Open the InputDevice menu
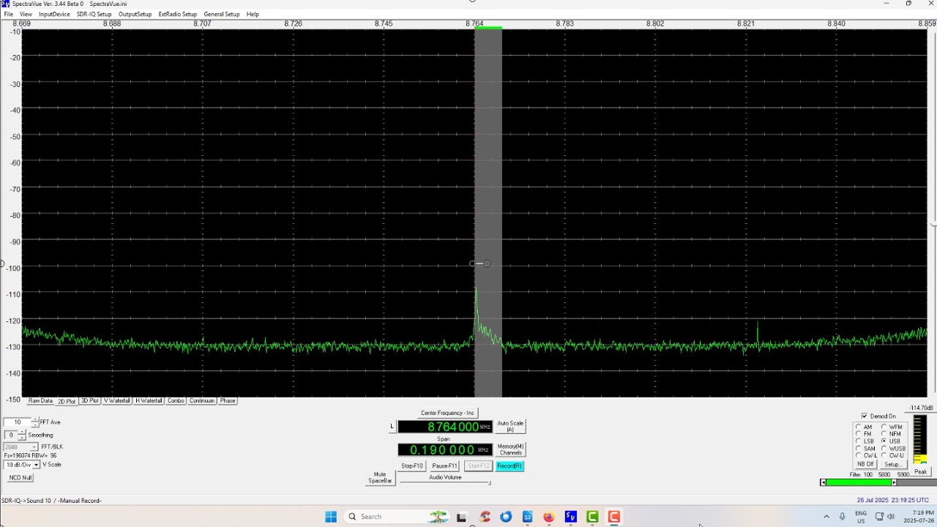This screenshot has height=527, width=937. pos(54,15)
